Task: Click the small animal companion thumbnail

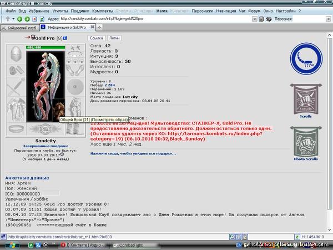Action: pyautogui.click(x=59, y=111)
